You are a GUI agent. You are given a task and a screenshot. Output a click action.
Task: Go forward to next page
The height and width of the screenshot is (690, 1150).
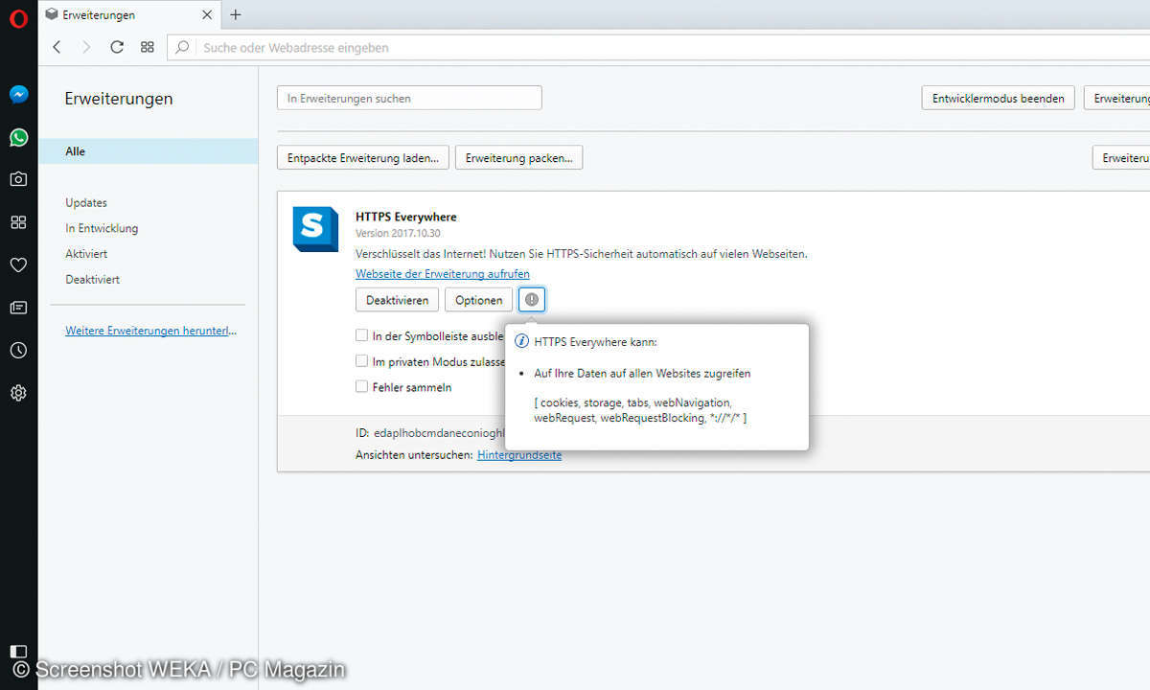pos(86,47)
